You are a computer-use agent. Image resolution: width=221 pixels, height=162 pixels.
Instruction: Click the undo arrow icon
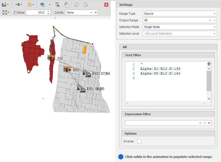77,5
